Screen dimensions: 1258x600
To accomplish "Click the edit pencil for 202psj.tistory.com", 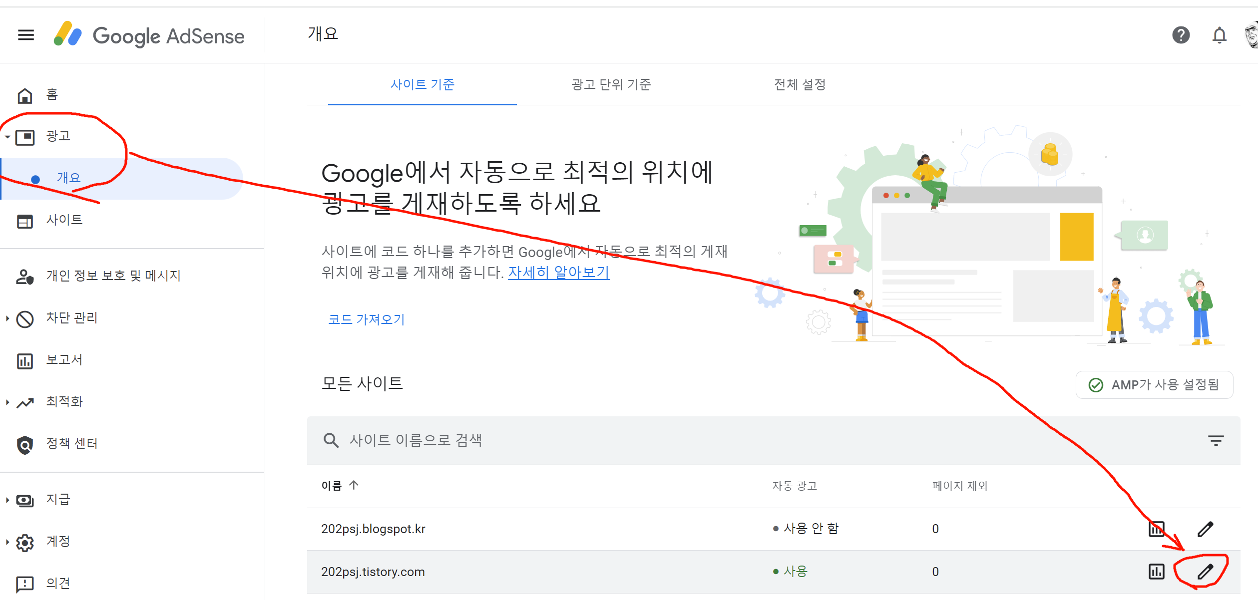I will [1205, 571].
